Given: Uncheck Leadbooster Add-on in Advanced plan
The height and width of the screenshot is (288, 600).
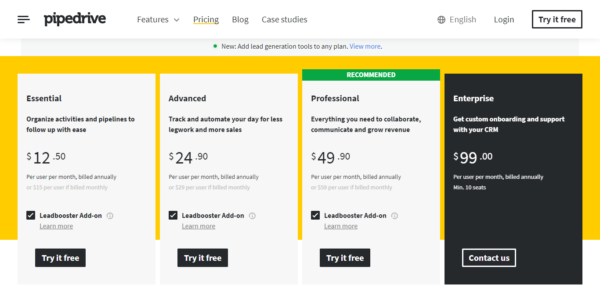Looking at the screenshot, I should tap(173, 215).
